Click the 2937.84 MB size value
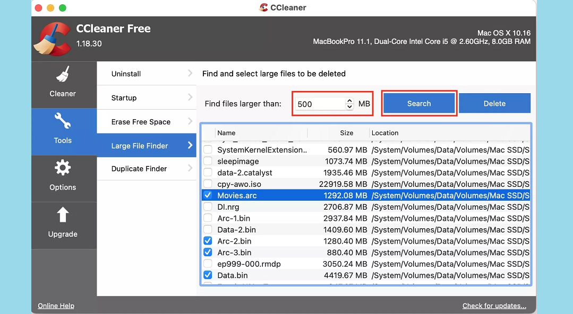This screenshot has height=314, width=573. pyautogui.click(x=345, y=218)
